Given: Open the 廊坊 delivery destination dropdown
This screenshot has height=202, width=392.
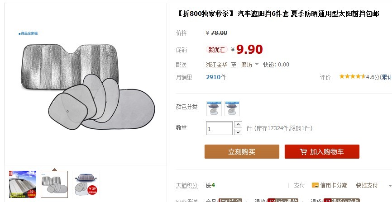Looking at the screenshot, I should point(249,65).
